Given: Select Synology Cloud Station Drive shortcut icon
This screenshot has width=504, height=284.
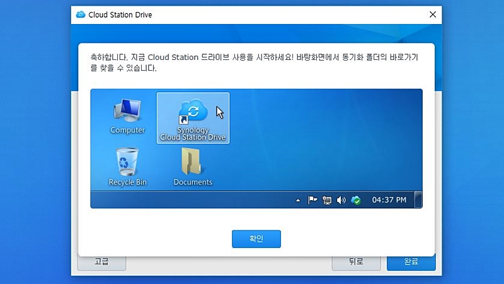Looking at the screenshot, I should coord(193,118).
